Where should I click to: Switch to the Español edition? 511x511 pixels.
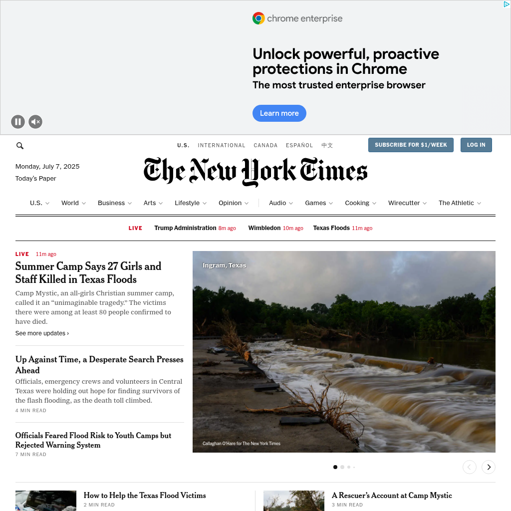point(299,145)
